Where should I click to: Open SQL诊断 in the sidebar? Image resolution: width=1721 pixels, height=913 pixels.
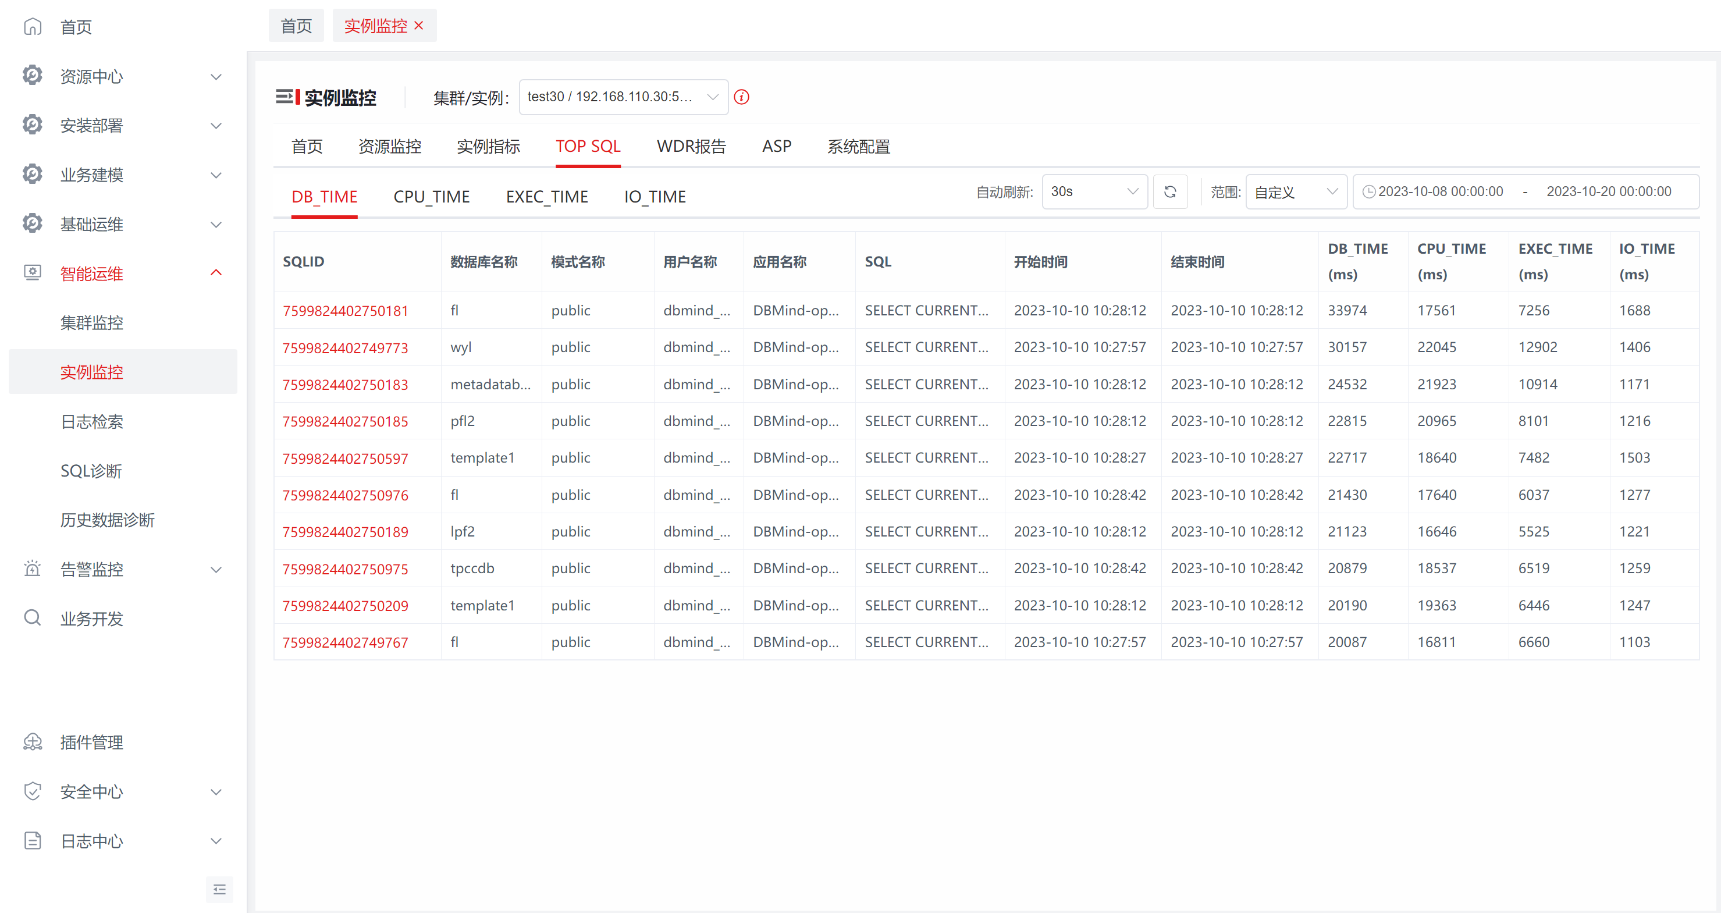[x=91, y=471]
